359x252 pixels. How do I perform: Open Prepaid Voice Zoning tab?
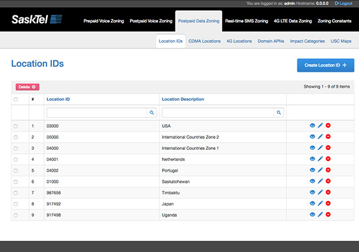click(x=104, y=21)
